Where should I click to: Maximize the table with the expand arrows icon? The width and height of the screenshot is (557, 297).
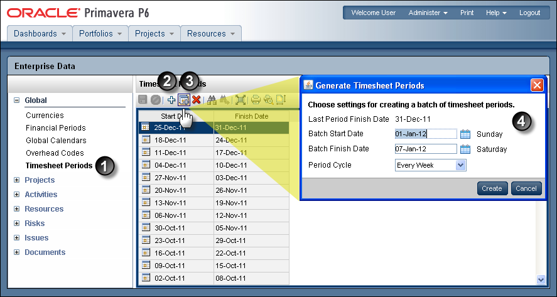(x=241, y=100)
